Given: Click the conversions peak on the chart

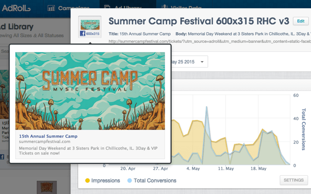Looking at the screenshot, I should 207,107.
